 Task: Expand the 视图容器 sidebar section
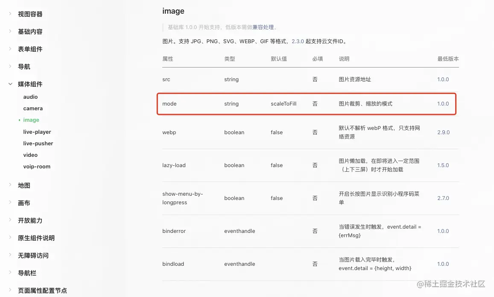(x=30, y=14)
